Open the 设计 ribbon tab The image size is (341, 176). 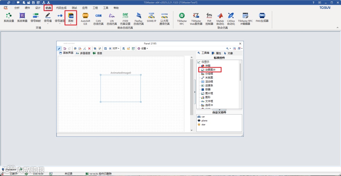point(38,8)
